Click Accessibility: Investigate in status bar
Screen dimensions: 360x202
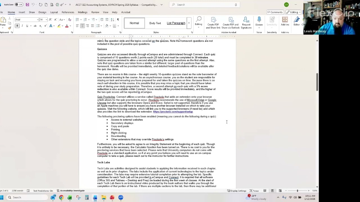click(x=71, y=191)
